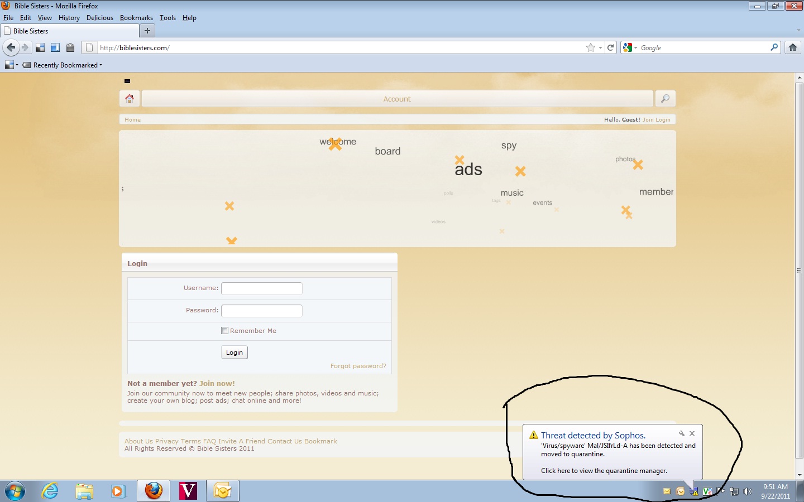Image resolution: width=804 pixels, height=502 pixels.
Task: Click the volume speaker icon in tray
Action: [748, 491]
